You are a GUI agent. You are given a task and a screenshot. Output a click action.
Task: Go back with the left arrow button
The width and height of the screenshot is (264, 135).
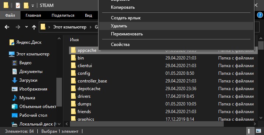click(x=7, y=27)
